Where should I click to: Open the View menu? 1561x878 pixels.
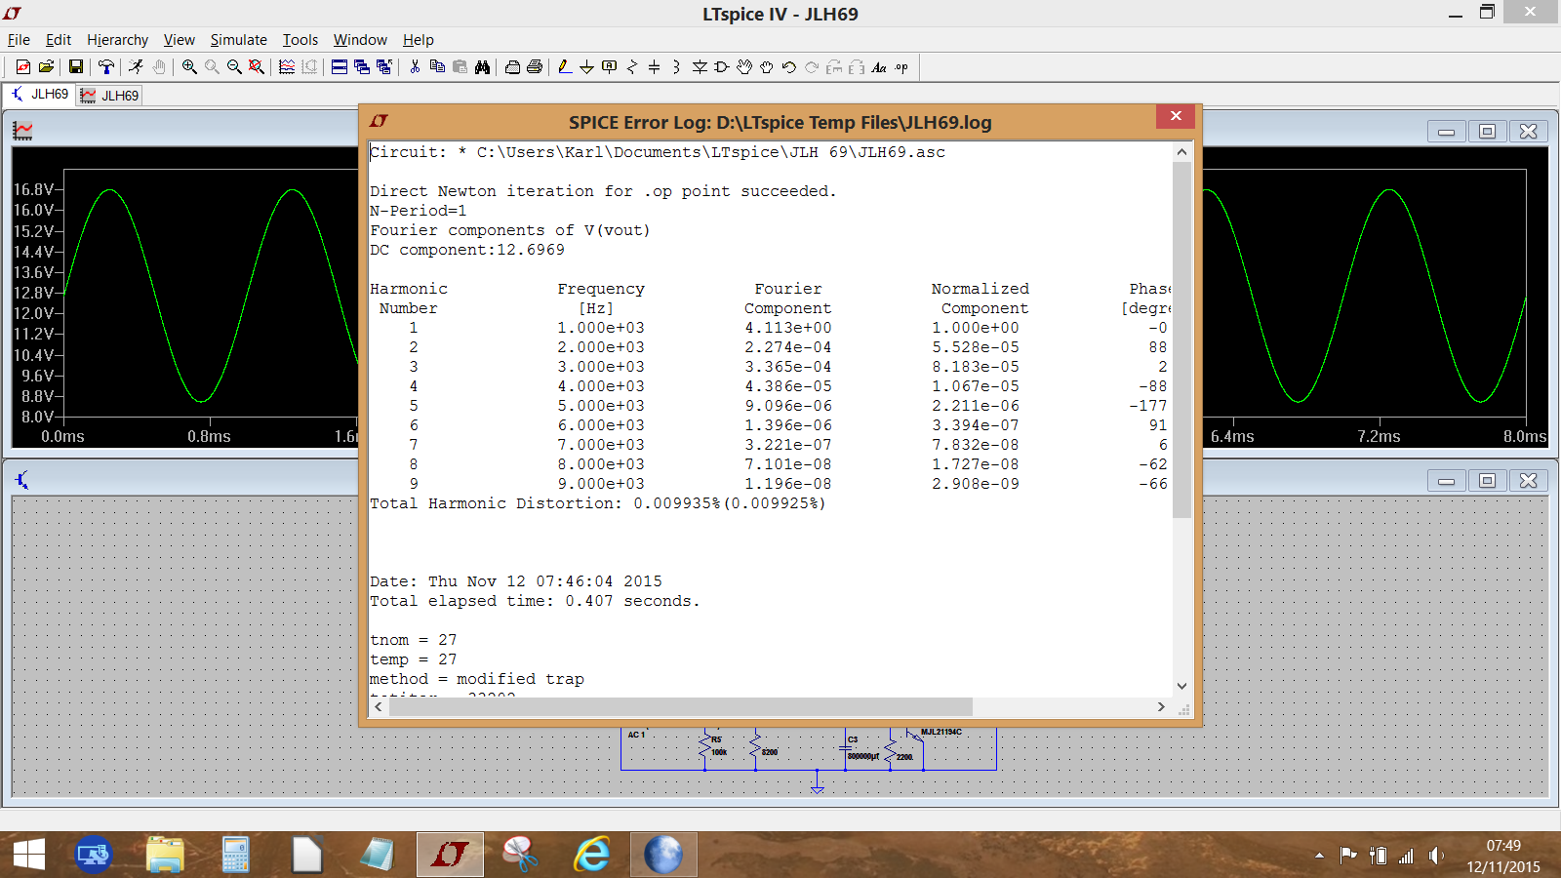click(180, 40)
